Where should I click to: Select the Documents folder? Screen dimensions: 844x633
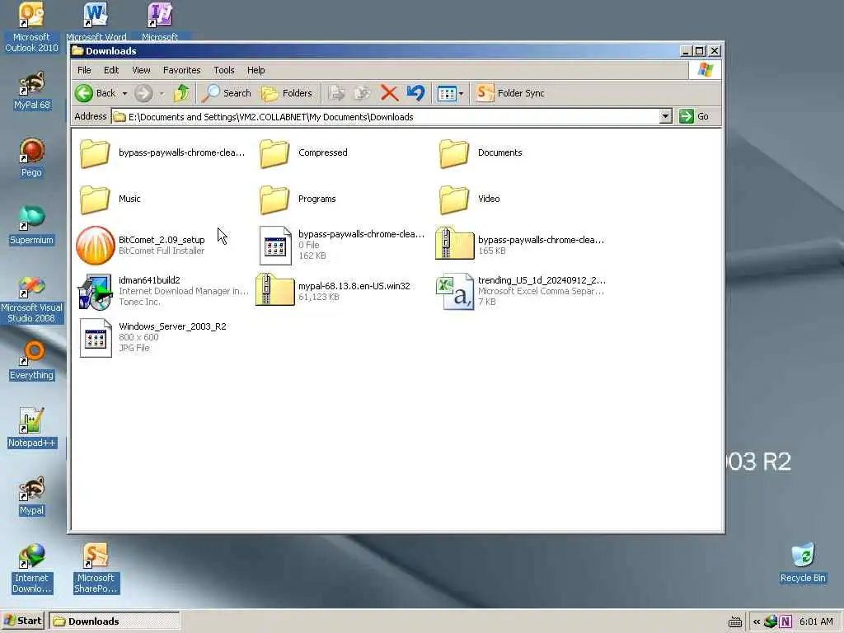coord(481,152)
